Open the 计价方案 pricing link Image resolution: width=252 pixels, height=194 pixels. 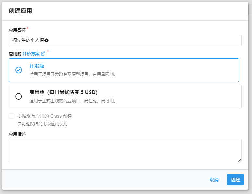point(31,54)
